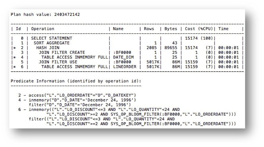Select the Time column header
The width and height of the screenshot is (264, 147).
(223, 29)
